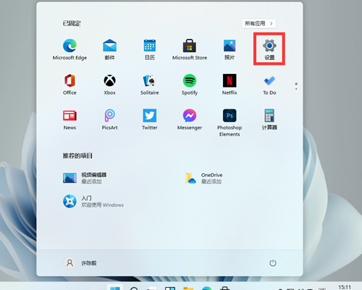Open the News app
The width and height of the screenshot is (362, 290).
click(70, 120)
